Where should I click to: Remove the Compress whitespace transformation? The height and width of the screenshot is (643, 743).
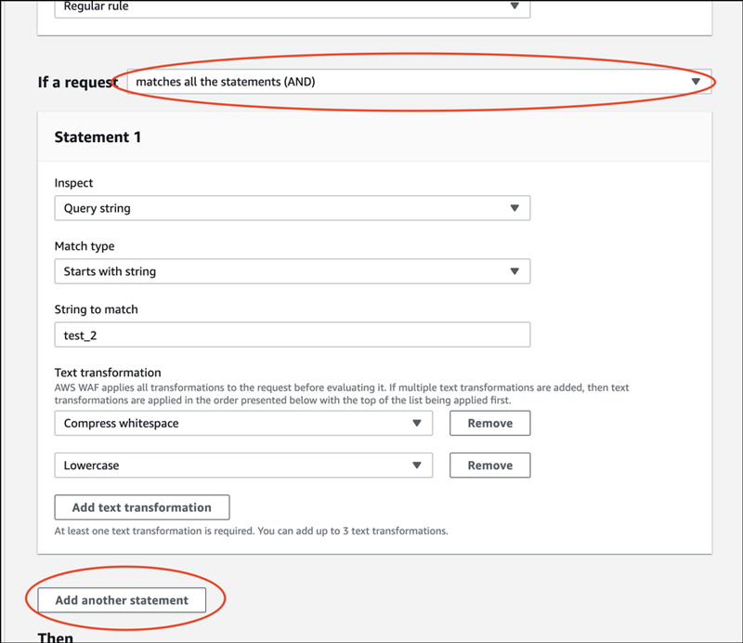click(490, 423)
